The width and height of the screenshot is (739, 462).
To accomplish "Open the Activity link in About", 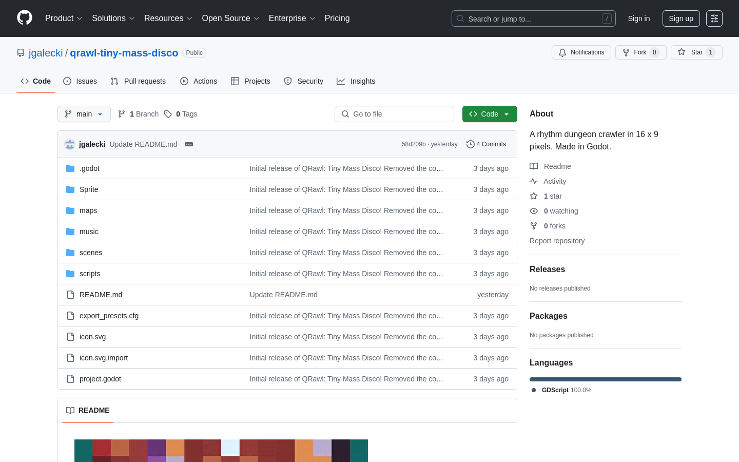I will click(548, 181).
